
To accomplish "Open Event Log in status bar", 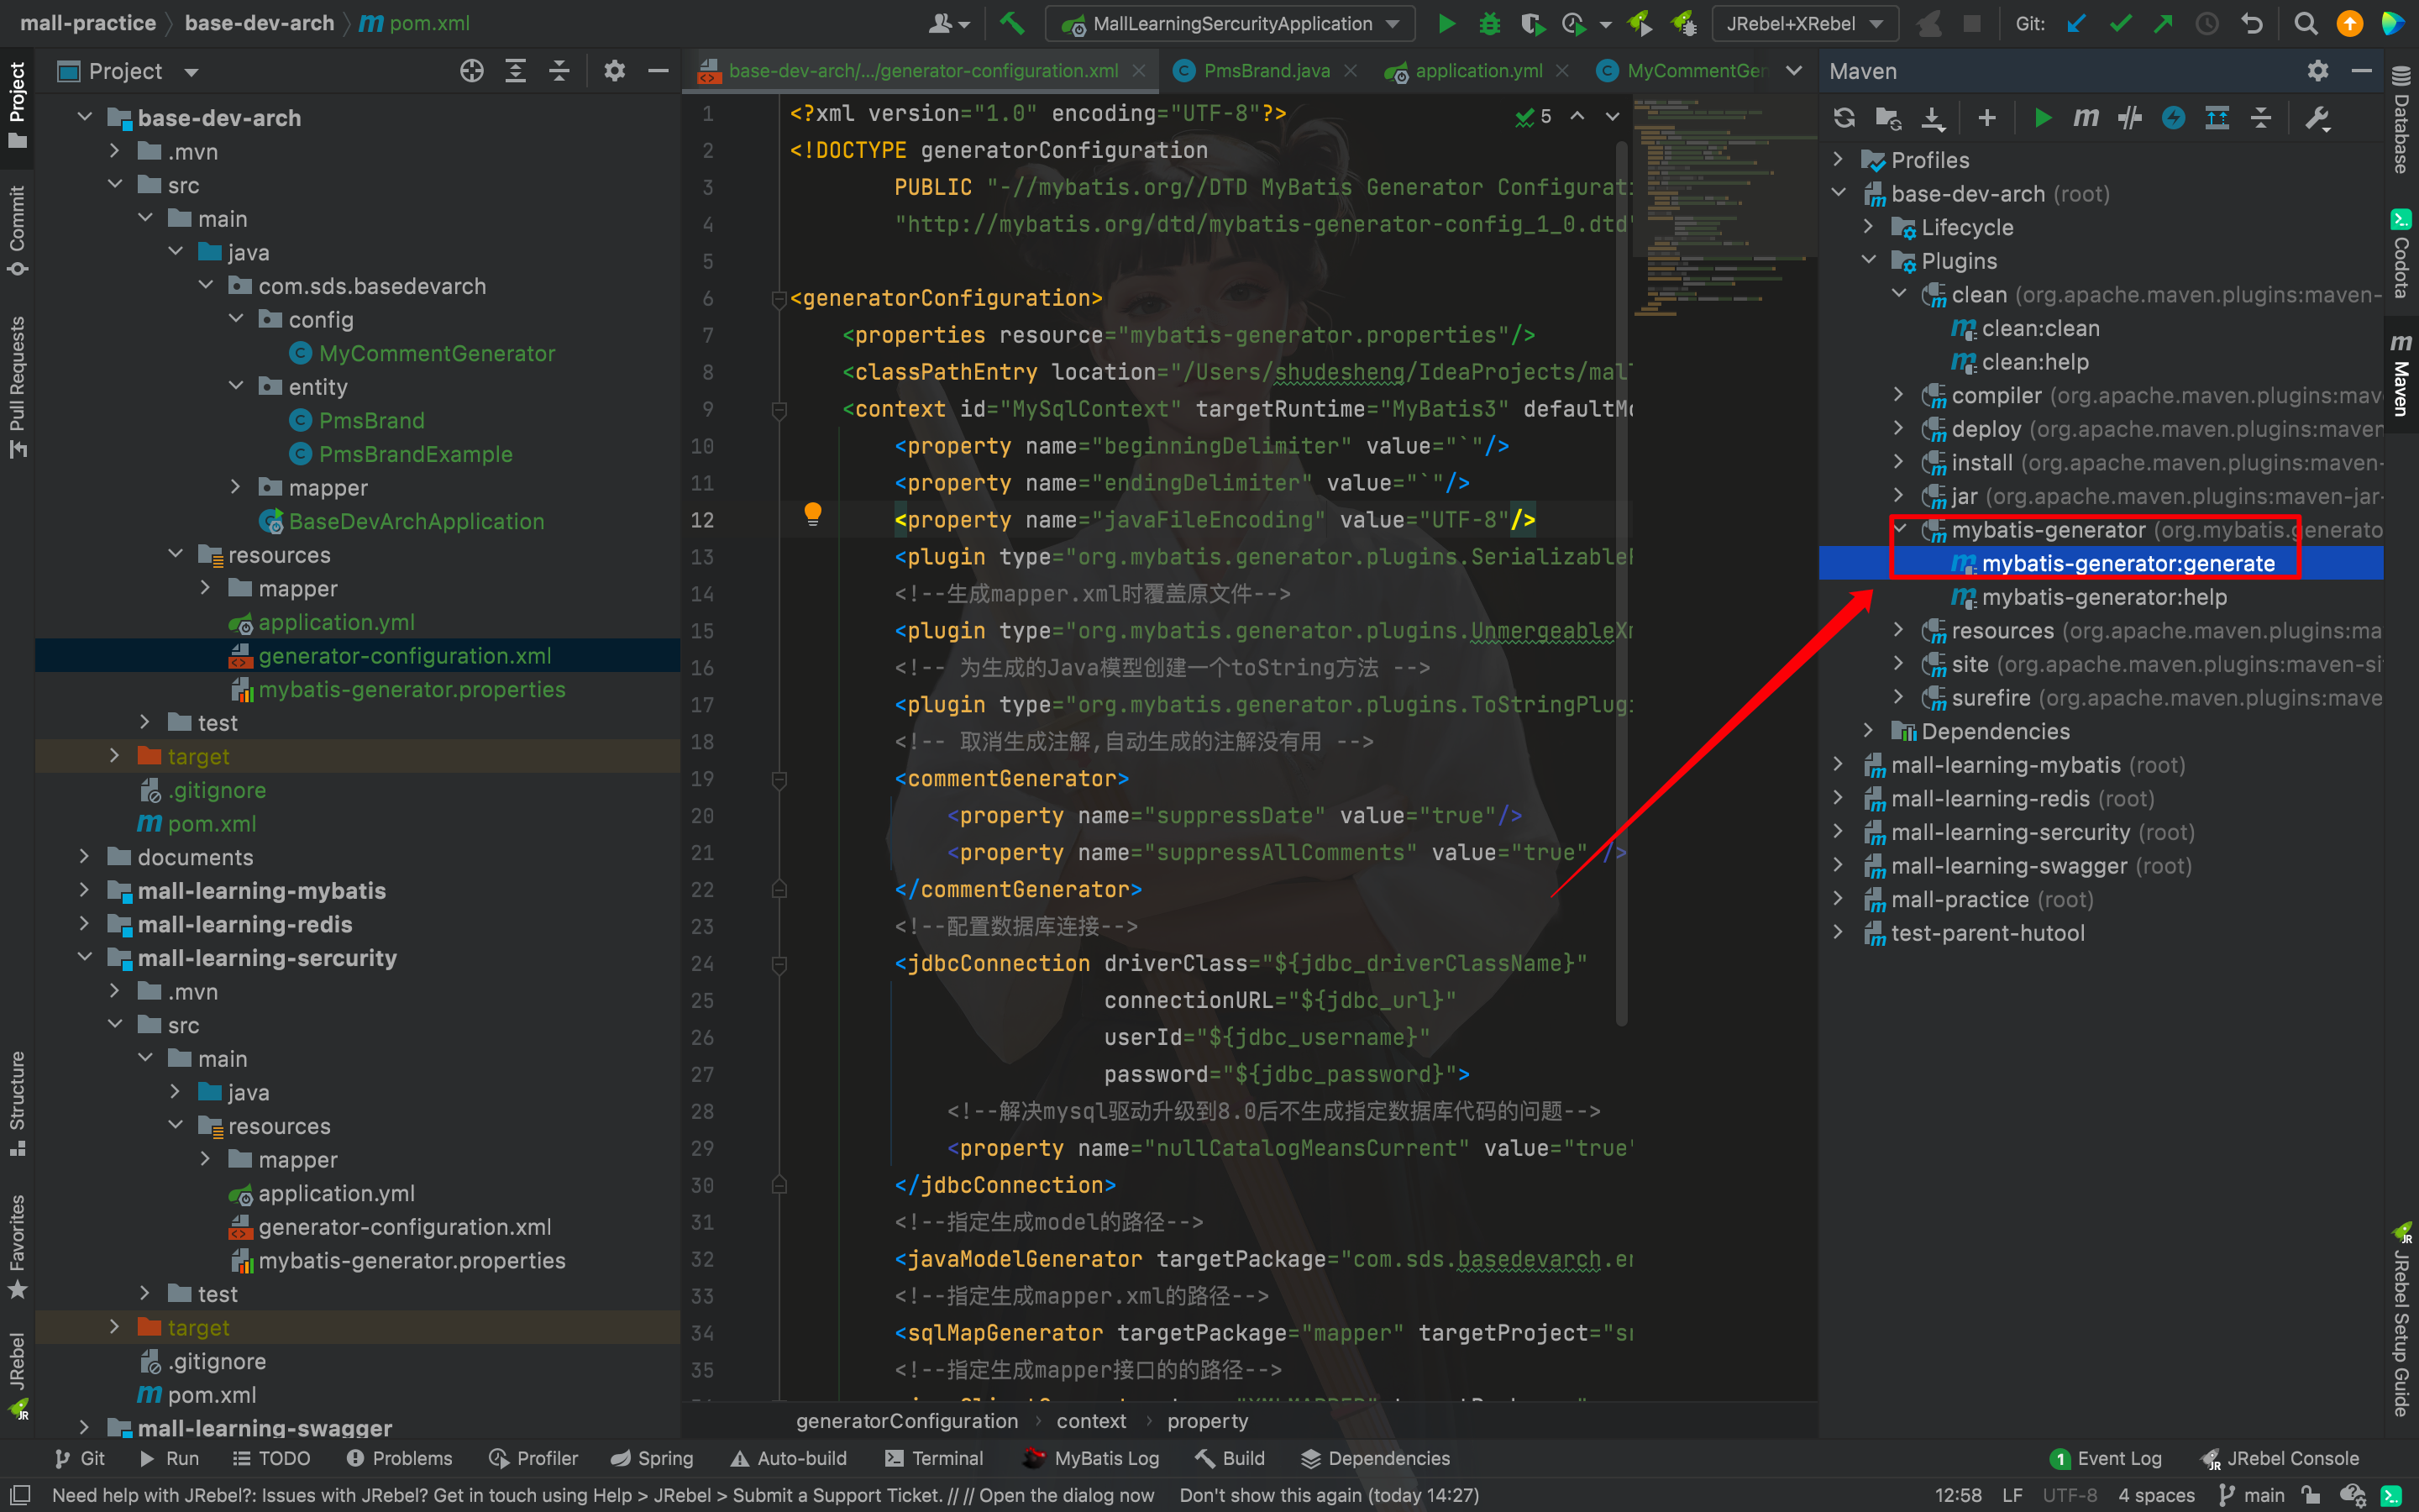I will [x=2107, y=1458].
